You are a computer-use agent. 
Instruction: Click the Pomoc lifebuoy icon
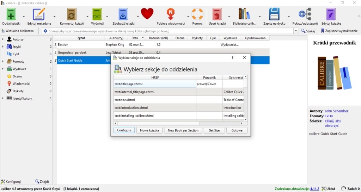point(197,14)
